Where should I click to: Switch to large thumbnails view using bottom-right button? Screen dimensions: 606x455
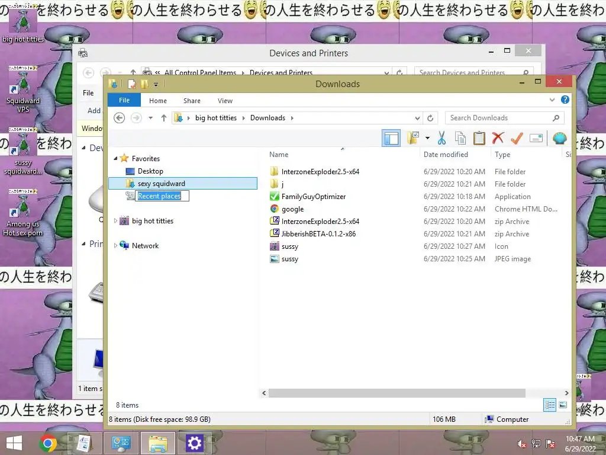(x=563, y=405)
